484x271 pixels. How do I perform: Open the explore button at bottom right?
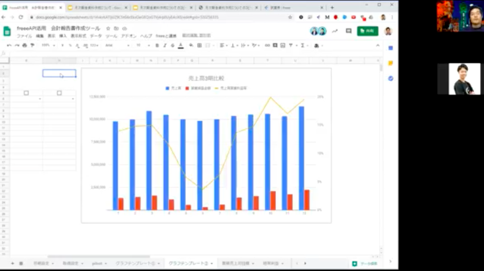tap(365, 264)
